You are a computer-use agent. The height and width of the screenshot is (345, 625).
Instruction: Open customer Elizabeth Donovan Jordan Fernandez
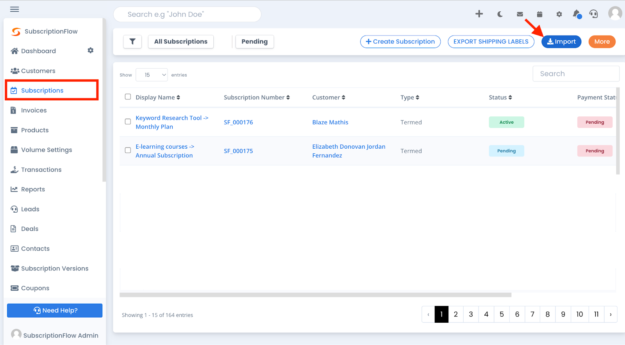click(x=349, y=151)
